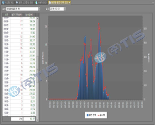Click the document icon on the active yellow tab
The image size is (155, 125).
50,2
